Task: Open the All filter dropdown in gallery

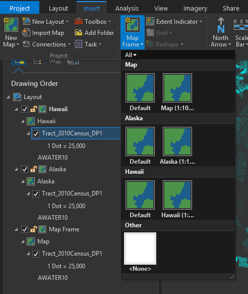Action: tap(131, 55)
